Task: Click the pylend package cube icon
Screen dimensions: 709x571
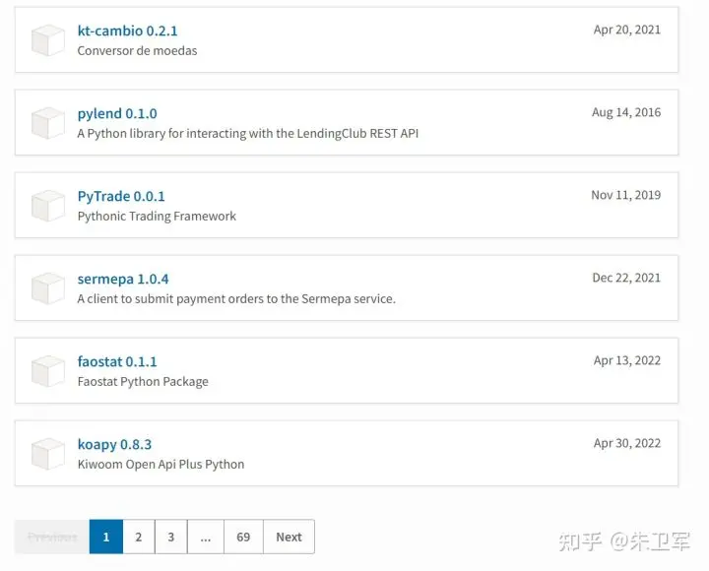Action: (x=47, y=123)
